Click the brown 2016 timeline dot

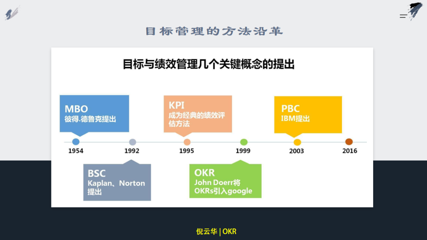coord(349,142)
